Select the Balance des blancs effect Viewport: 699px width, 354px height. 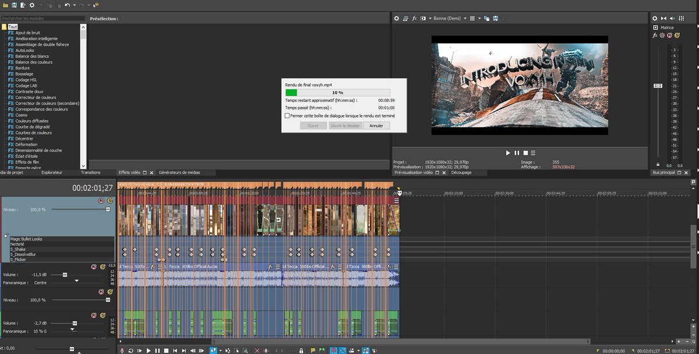pos(33,56)
